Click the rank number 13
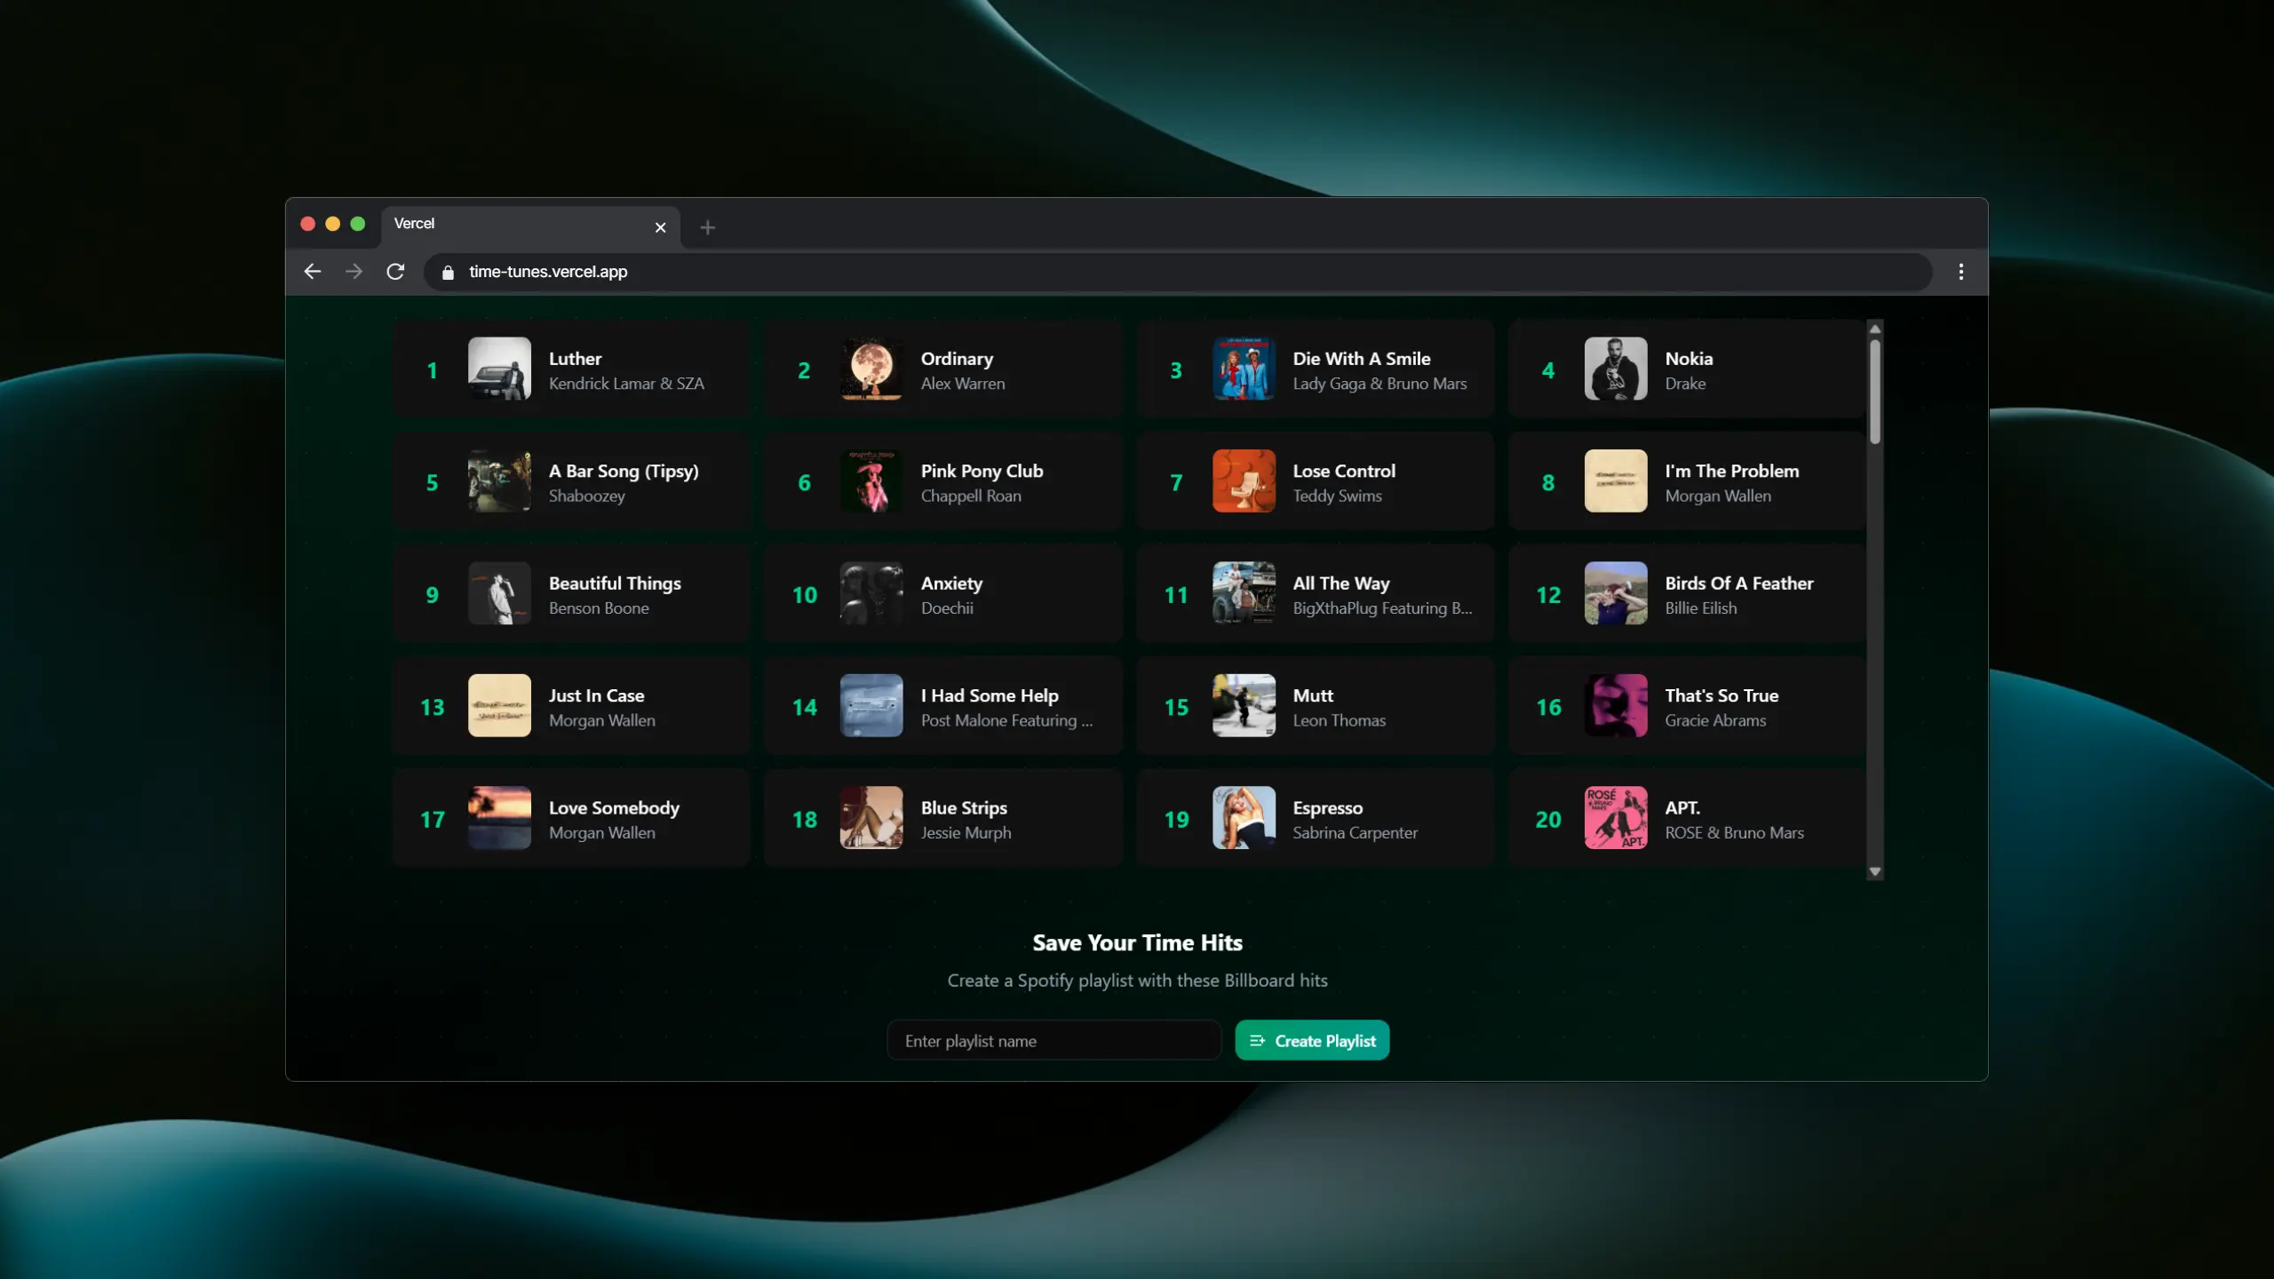 click(x=432, y=707)
